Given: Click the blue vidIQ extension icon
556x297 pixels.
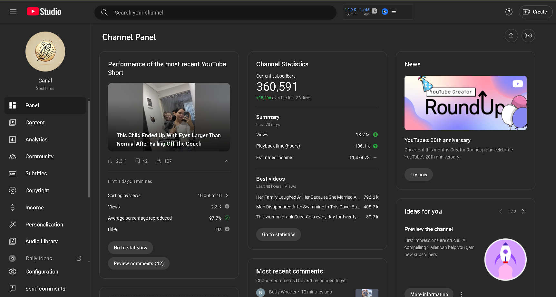Looking at the screenshot, I should pos(385,12).
